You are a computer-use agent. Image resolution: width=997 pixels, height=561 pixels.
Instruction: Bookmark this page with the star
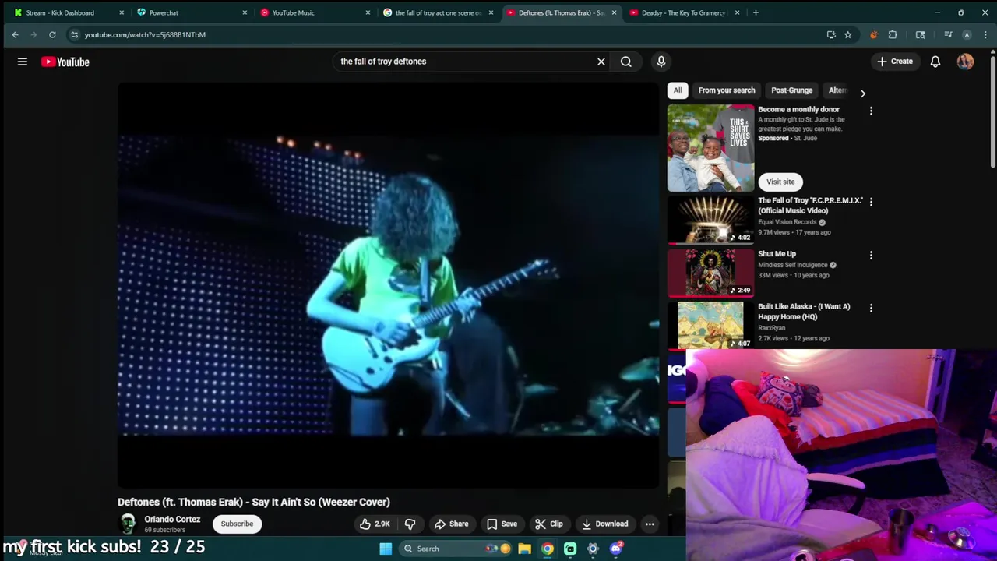point(847,34)
